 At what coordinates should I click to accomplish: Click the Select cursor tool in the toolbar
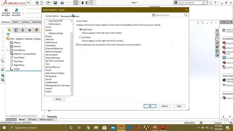76,3
